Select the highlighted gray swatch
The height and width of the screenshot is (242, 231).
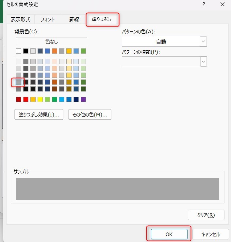point(19,82)
